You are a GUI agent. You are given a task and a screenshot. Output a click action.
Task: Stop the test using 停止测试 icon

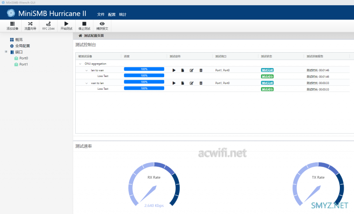84,24
